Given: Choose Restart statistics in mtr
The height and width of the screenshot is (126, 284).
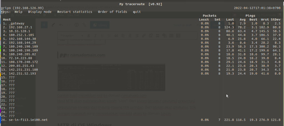Looking at the screenshot, I should click(x=75, y=12).
